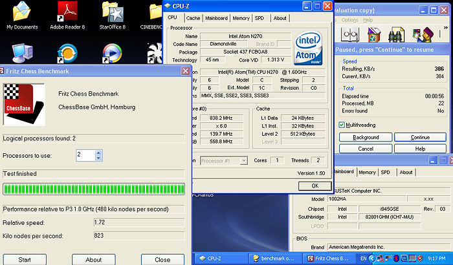Click the 1002HA Model field
This screenshot has width=453, height=265.
coord(367,199)
